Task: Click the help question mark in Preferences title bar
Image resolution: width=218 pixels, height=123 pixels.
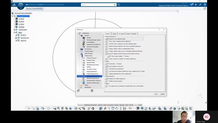Action: (159, 30)
